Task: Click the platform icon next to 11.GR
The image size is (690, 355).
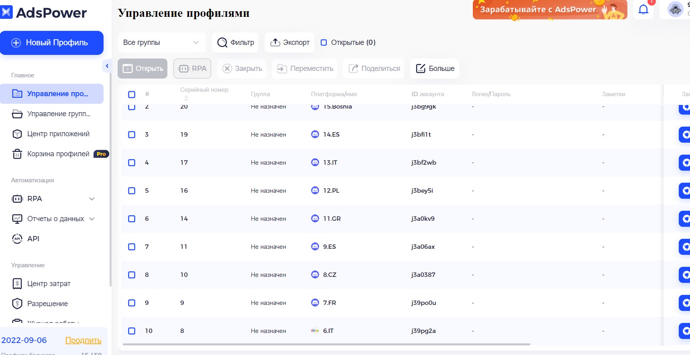Action: (x=315, y=218)
